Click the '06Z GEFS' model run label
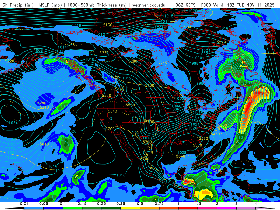Viewport: 280px width, 210px height. click(185, 5)
